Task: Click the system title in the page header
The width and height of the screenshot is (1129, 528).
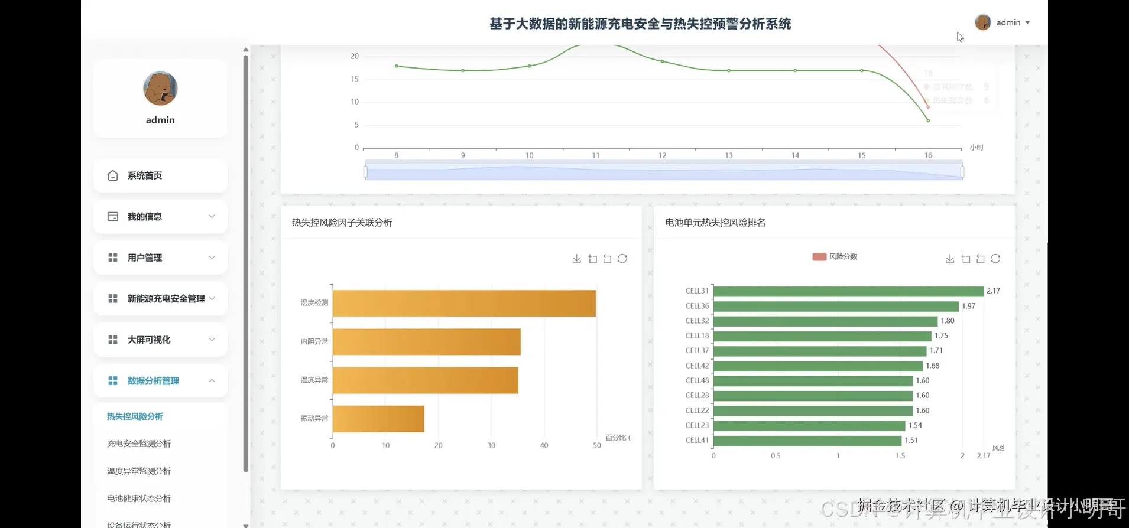Action: (x=640, y=24)
